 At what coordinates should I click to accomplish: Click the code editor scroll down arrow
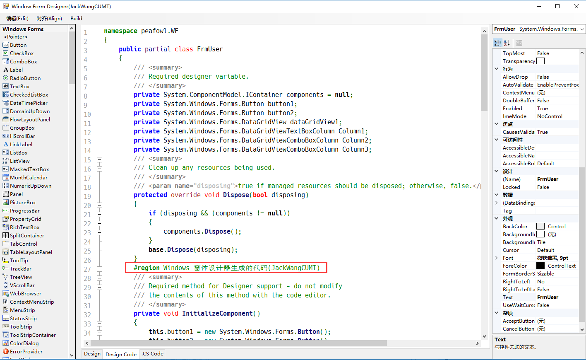click(x=484, y=336)
